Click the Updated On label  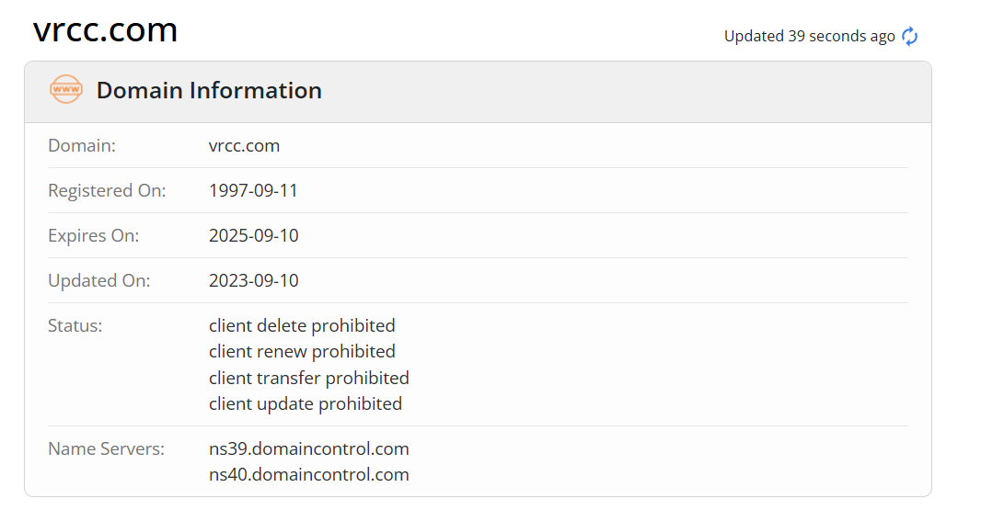click(98, 280)
